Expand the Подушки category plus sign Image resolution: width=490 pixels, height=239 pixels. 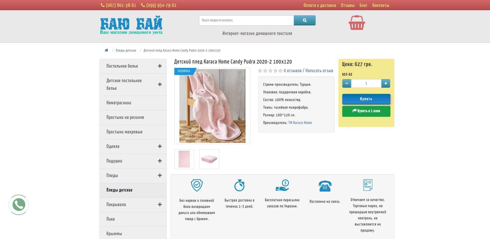(x=160, y=161)
